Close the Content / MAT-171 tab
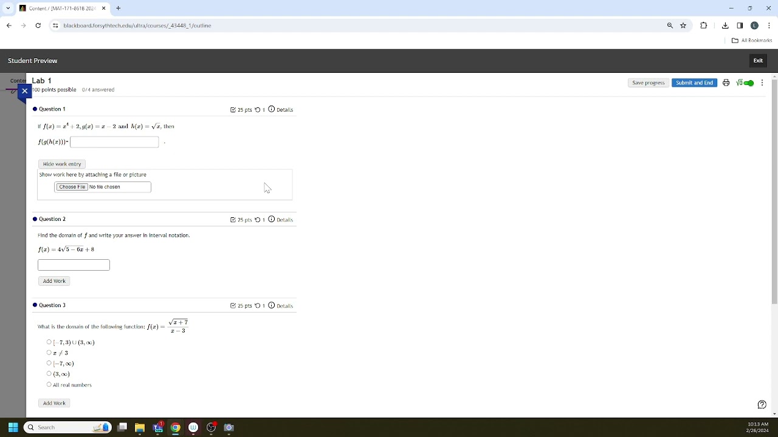The image size is (778, 437). point(103,8)
